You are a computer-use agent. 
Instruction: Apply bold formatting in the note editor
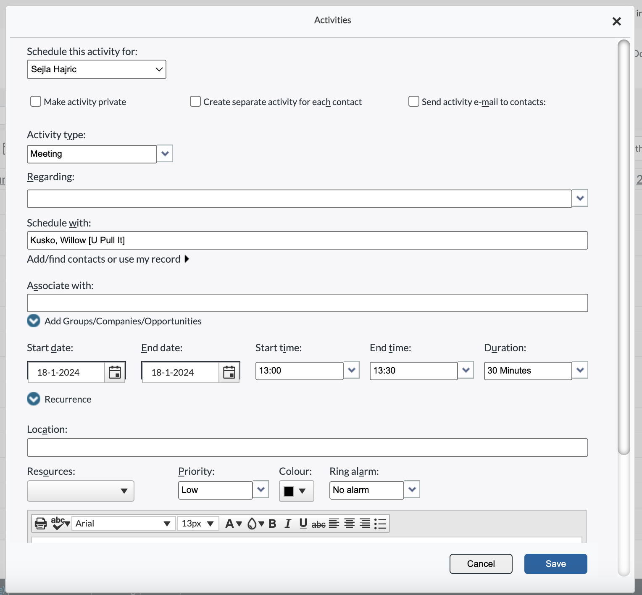(x=272, y=523)
